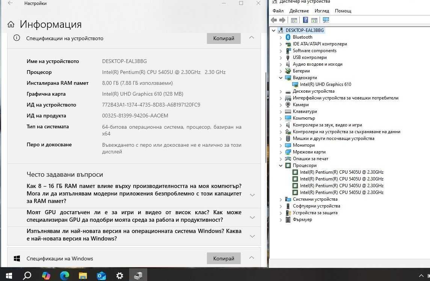430x281 pixels.
Task: Select Устройства за защита item
Action: click(x=315, y=212)
